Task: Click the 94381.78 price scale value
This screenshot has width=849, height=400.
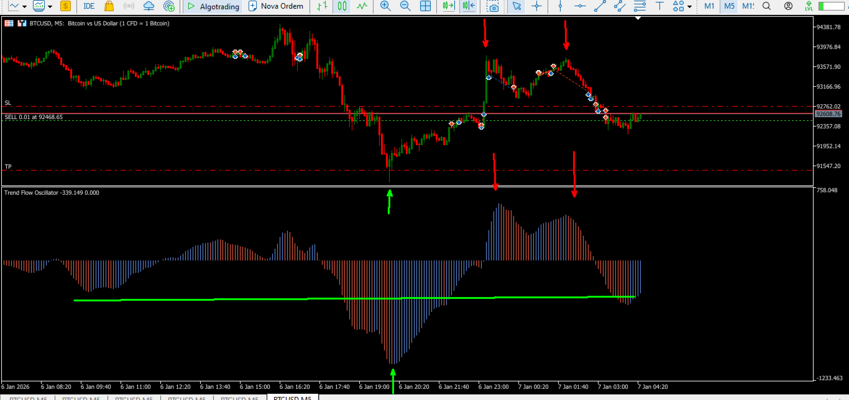Action: (x=830, y=27)
